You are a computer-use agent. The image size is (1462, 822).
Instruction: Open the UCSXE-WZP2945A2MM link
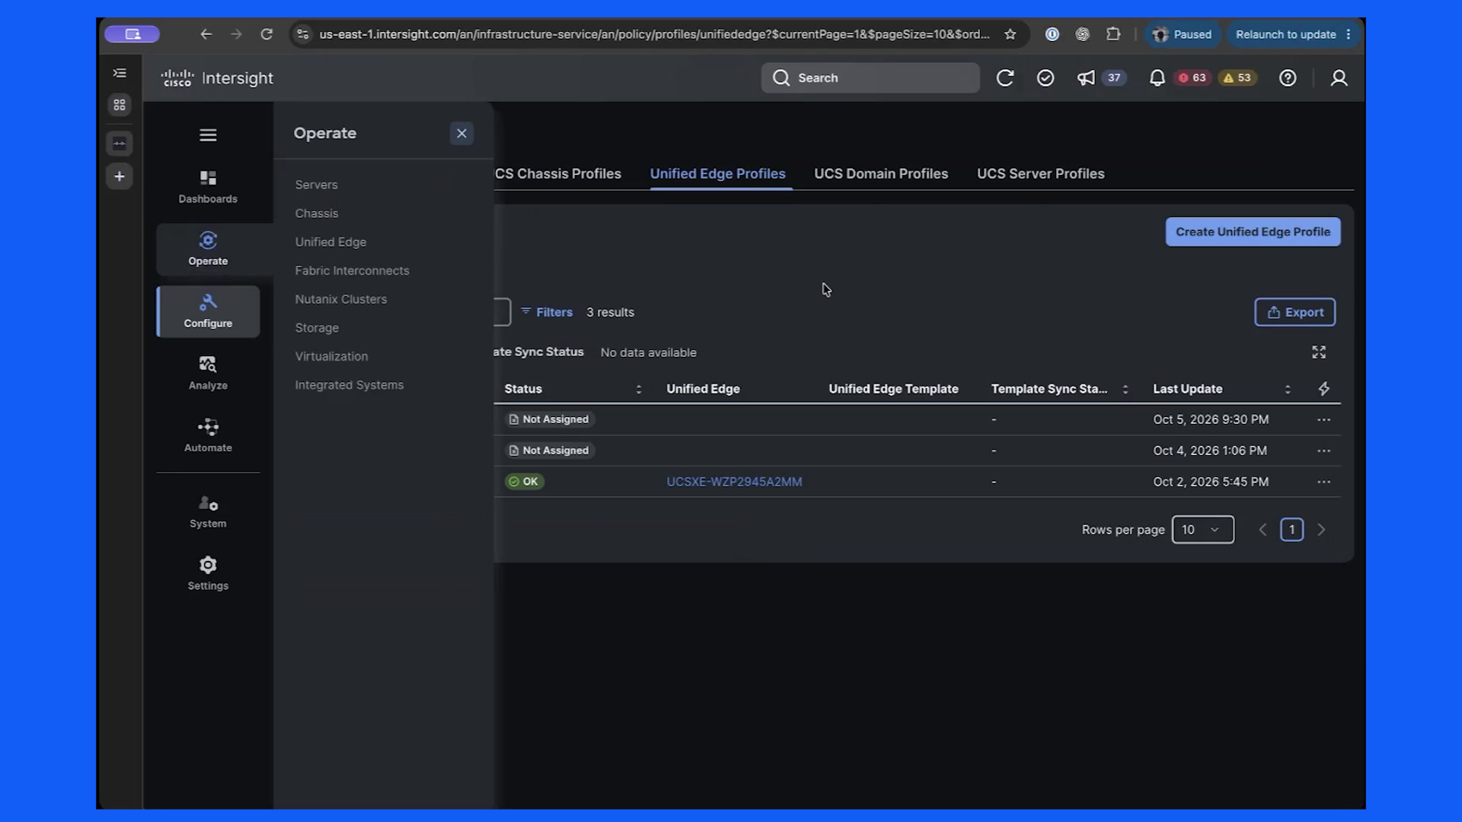click(x=734, y=482)
